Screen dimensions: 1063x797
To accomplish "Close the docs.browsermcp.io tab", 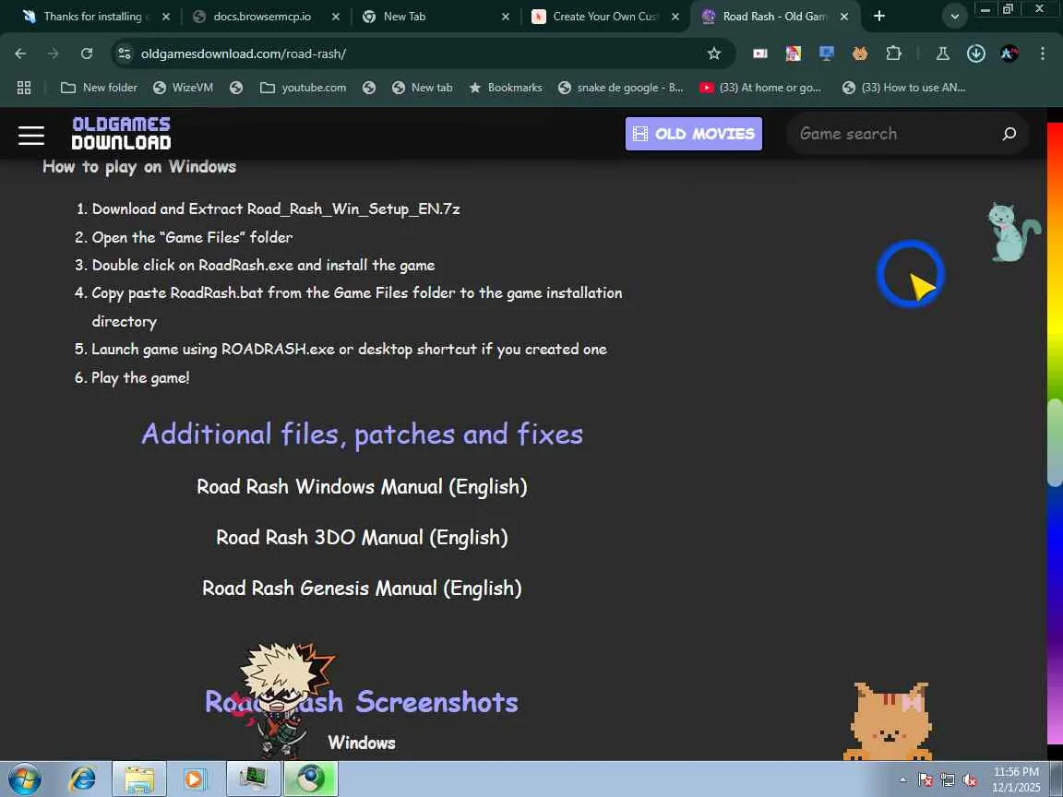I will pos(336,17).
